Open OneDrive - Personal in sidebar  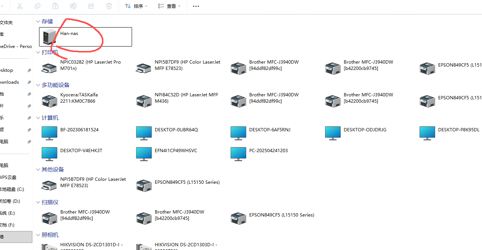click(16, 47)
